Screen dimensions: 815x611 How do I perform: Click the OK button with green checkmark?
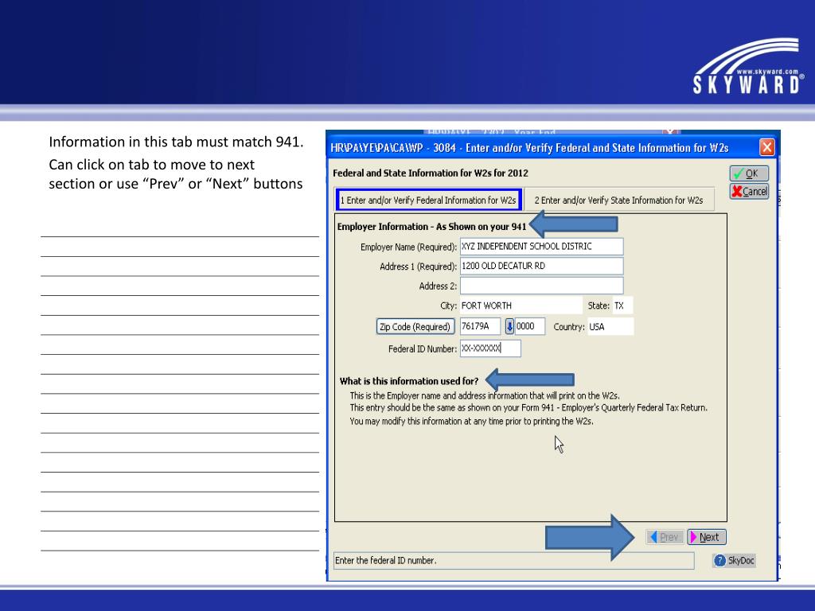748,173
